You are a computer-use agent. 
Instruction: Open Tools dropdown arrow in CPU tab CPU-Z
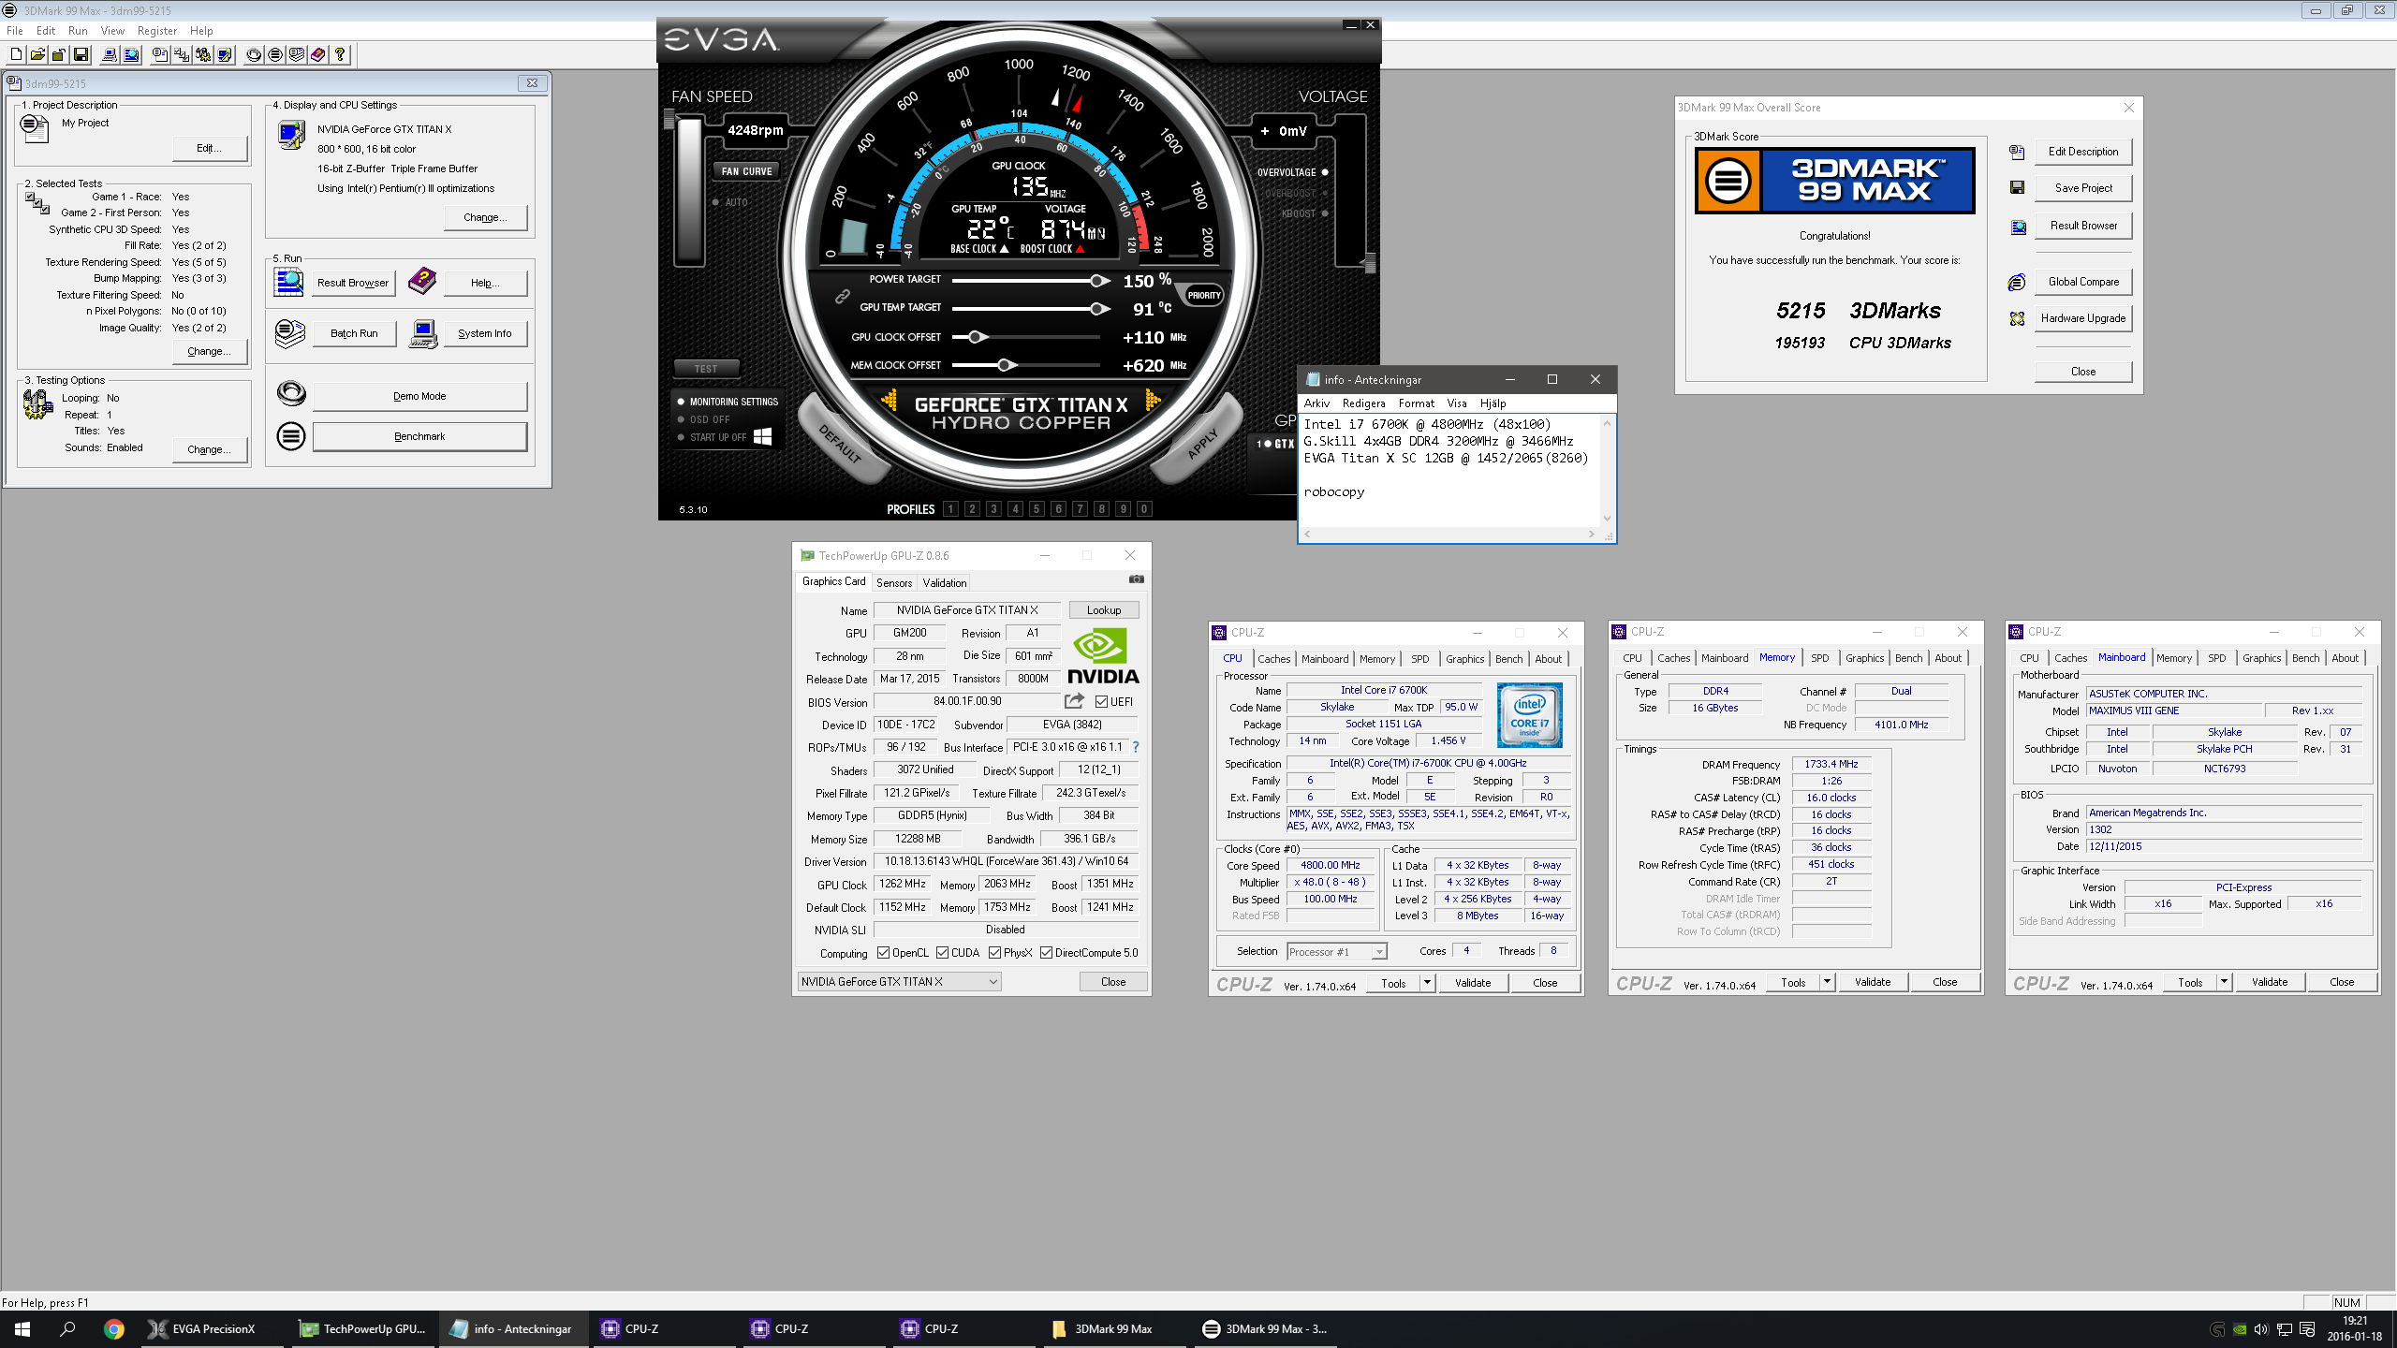coord(1427,983)
